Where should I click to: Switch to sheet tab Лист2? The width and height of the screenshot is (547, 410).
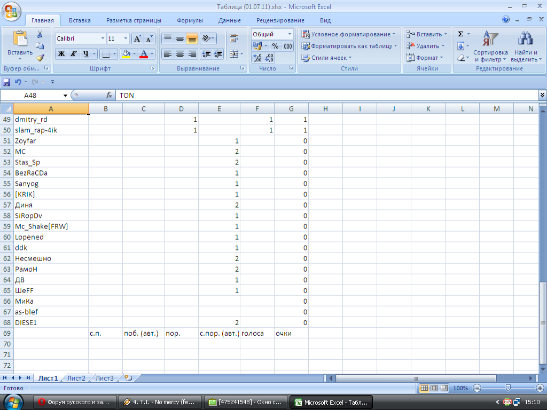[76, 379]
